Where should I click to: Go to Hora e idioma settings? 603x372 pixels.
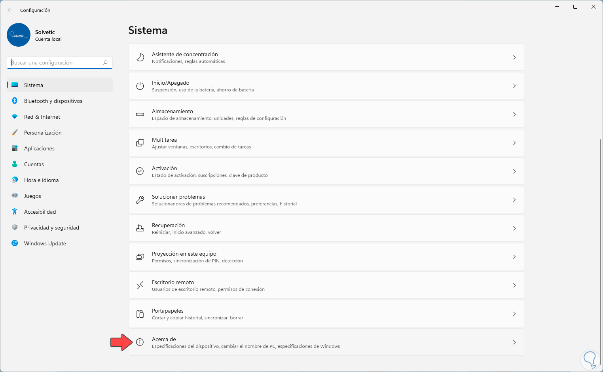[x=41, y=180]
